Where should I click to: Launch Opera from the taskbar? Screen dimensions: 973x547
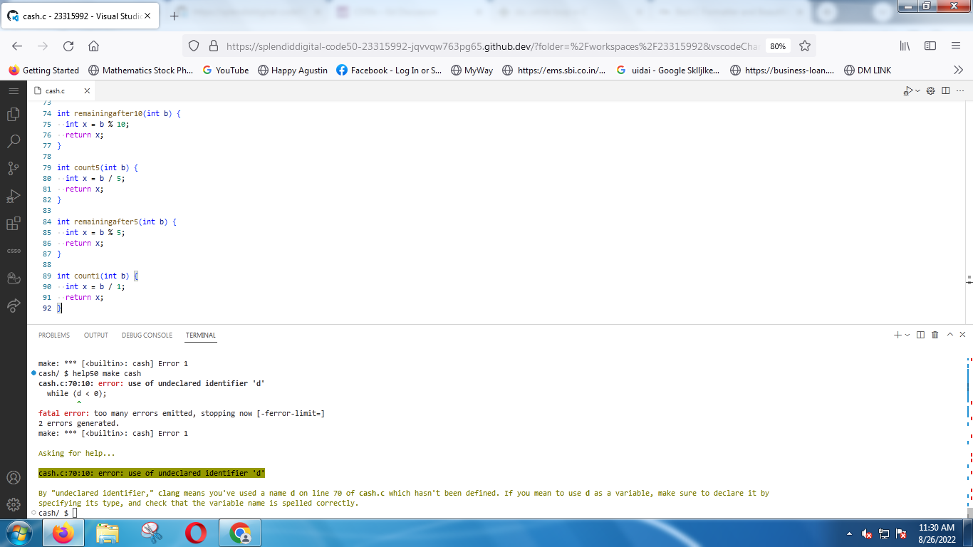tap(196, 533)
